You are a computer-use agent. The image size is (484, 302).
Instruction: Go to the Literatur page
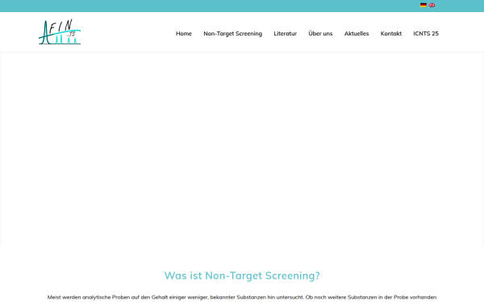point(286,34)
